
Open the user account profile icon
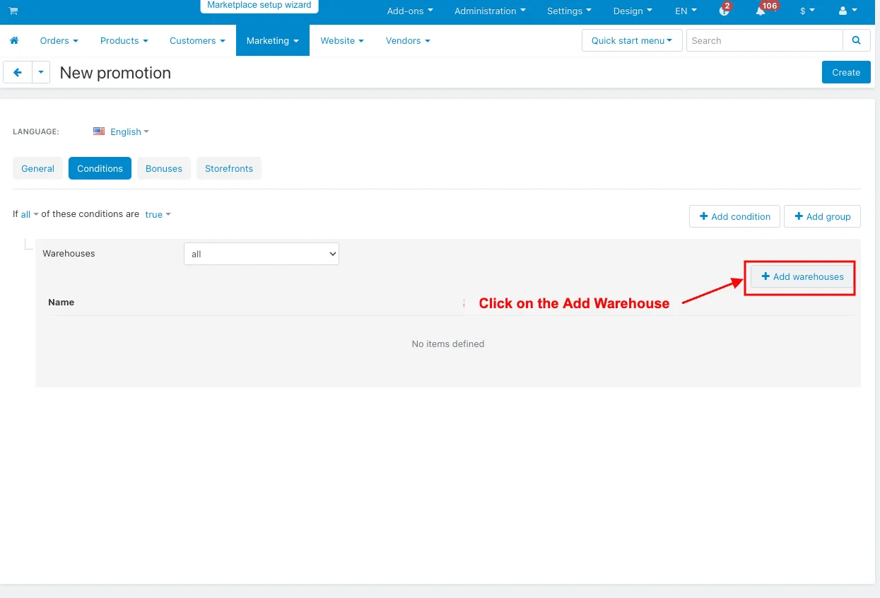(847, 11)
